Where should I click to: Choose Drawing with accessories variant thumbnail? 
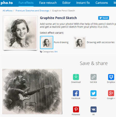(80, 43)
